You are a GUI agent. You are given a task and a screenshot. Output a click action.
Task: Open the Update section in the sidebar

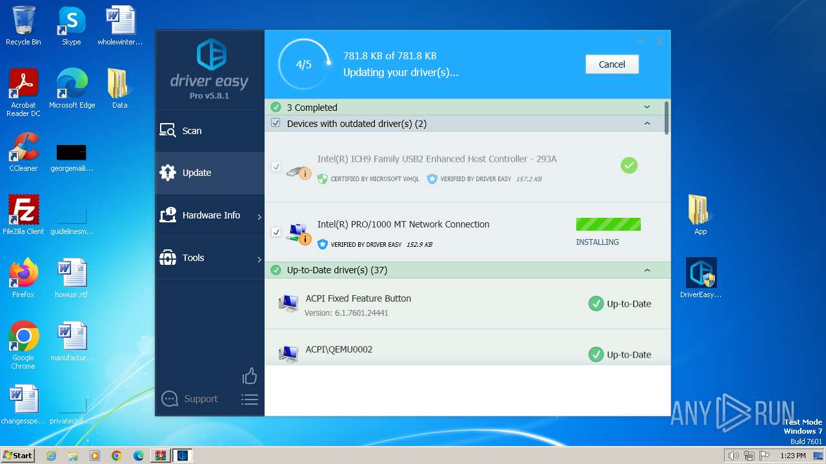(x=210, y=173)
